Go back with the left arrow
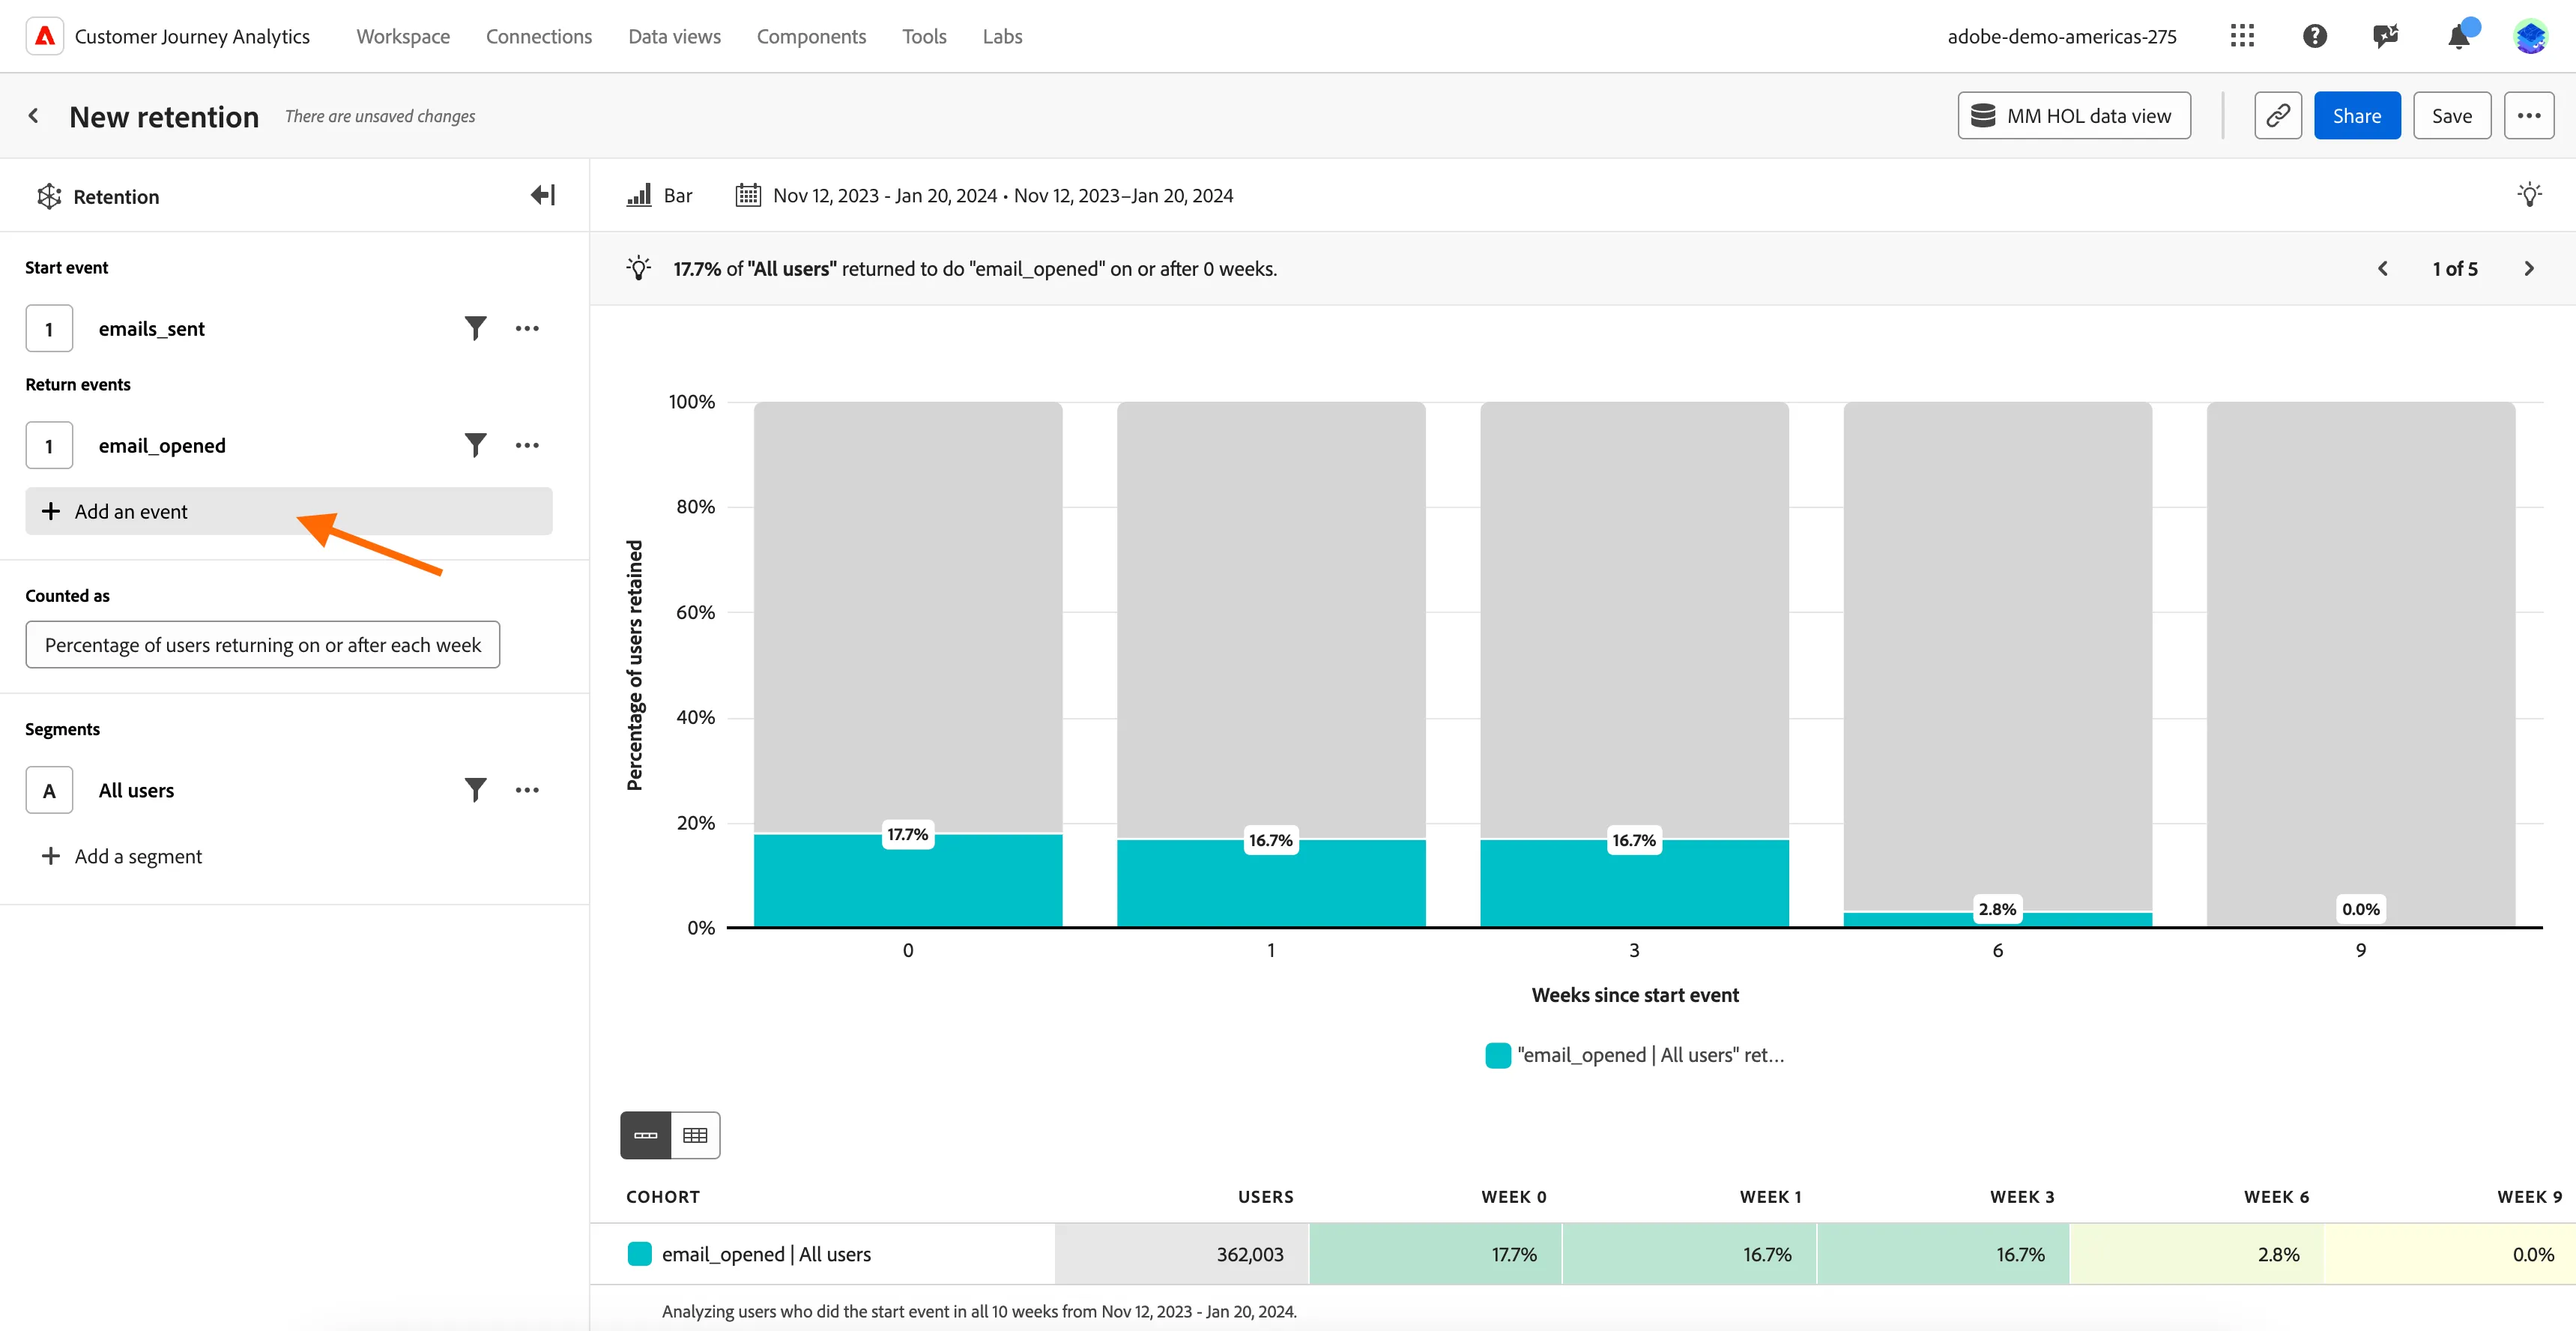The image size is (2576, 1331). [34, 116]
